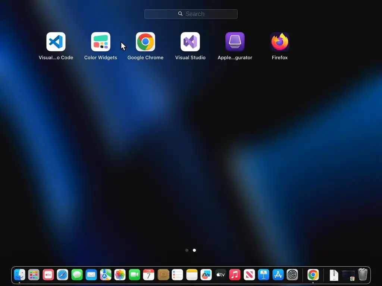The height and width of the screenshot is (286, 382).
Task: Open News in the Dock
Action: tap(249, 275)
